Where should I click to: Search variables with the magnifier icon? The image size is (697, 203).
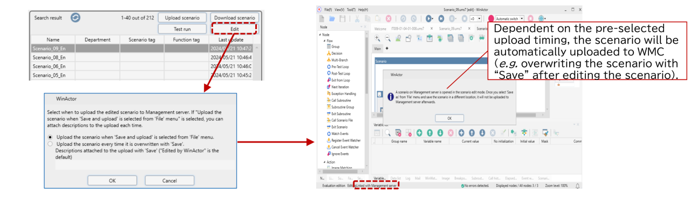tap(387, 133)
